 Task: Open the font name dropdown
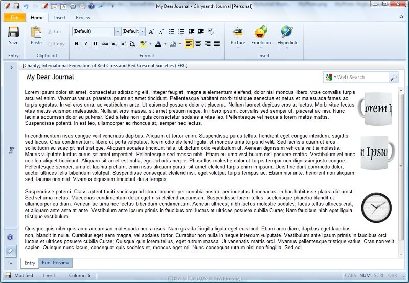[118, 31]
